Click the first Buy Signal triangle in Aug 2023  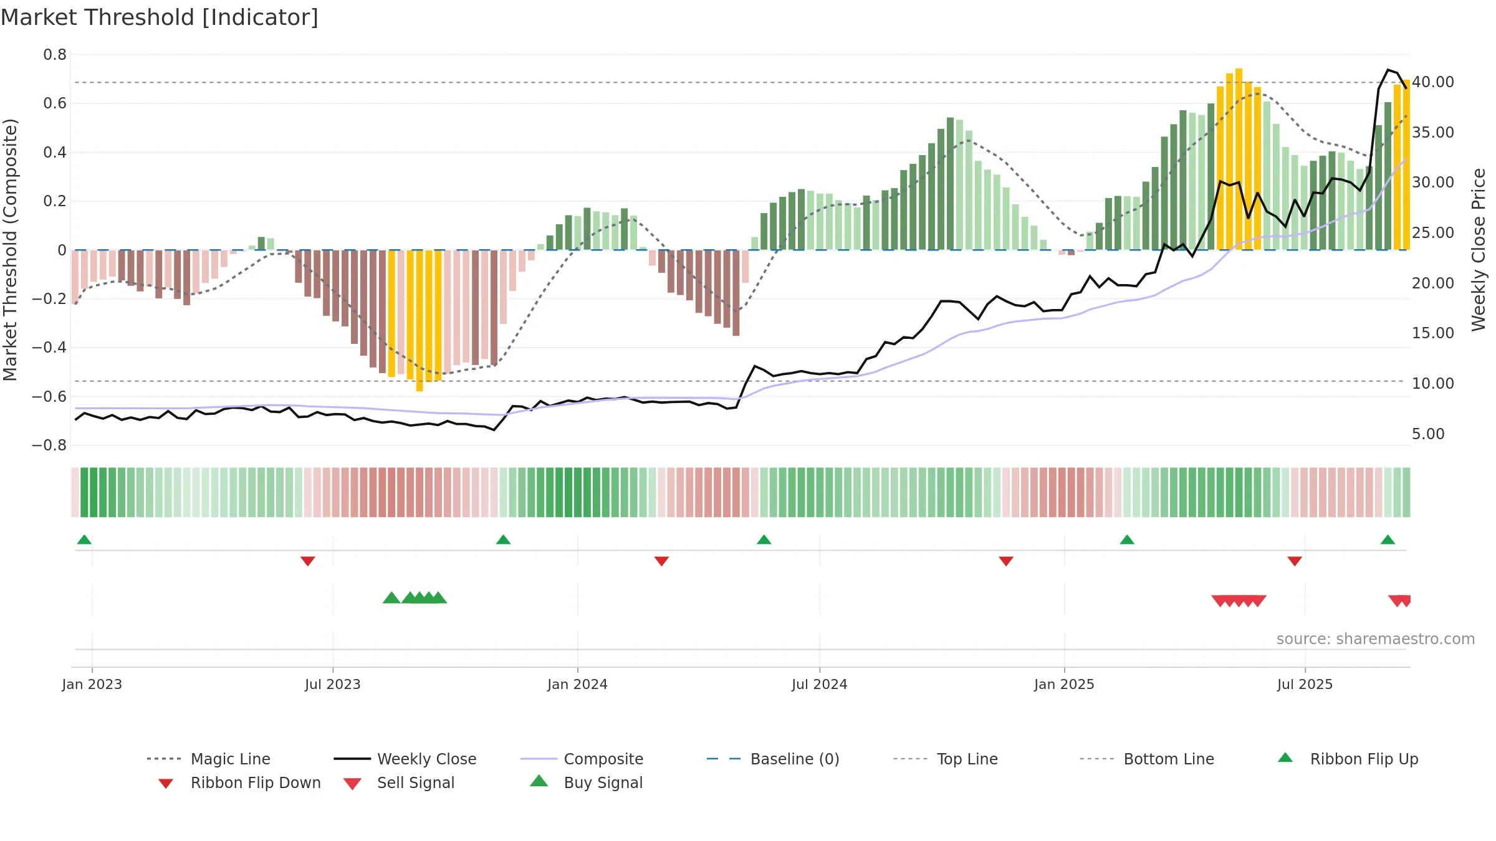pyautogui.click(x=391, y=598)
